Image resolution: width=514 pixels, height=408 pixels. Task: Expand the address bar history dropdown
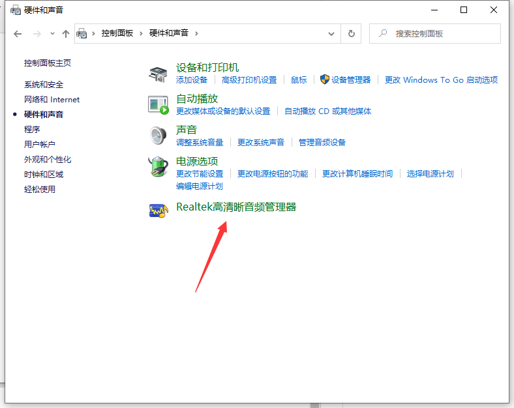tap(332, 33)
